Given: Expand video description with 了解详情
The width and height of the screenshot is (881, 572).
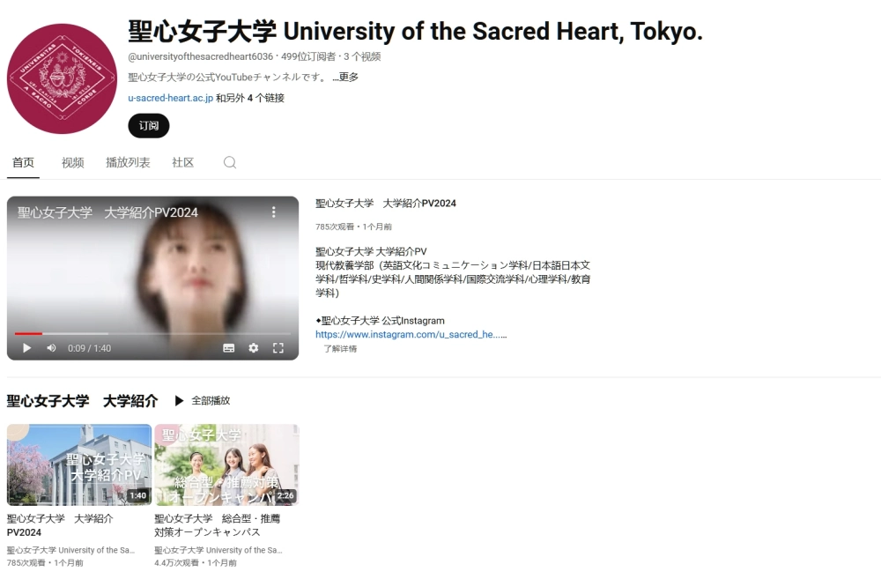Looking at the screenshot, I should click(x=340, y=348).
